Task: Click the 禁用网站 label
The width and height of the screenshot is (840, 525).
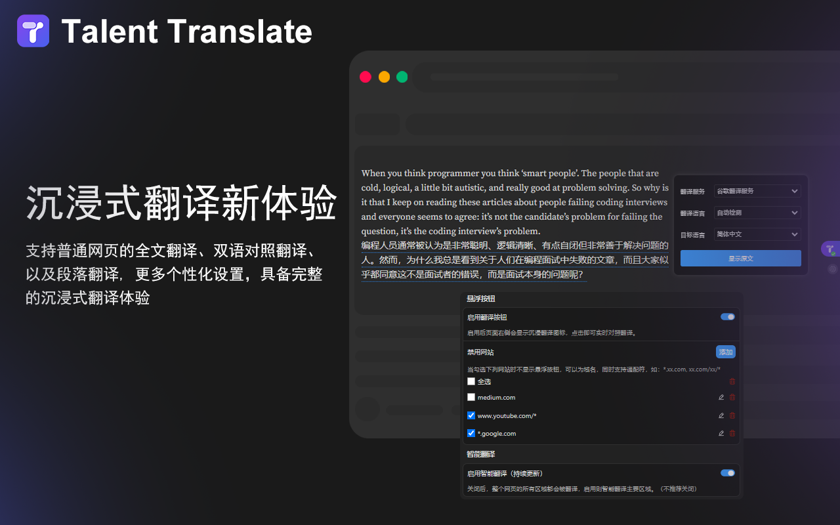Action: 480,352
